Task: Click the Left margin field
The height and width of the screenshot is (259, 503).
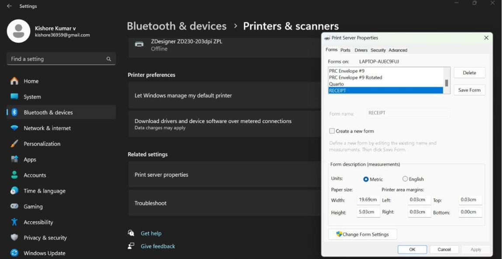Action: [x=419, y=200]
